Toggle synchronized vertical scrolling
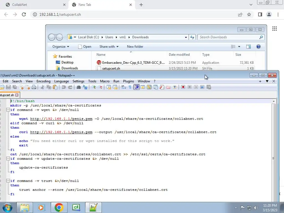Viewport: 284px width, 213px height. coord(108,87)
